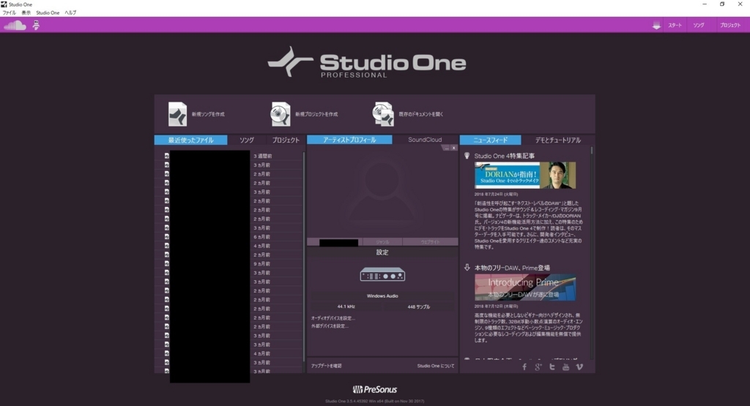Open the ヘルプ menu

tap(70, 13)
